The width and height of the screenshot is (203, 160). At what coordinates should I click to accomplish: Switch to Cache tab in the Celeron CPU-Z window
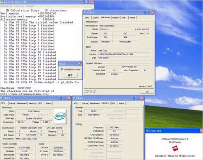pyautogui.click(x=12, y=103)
